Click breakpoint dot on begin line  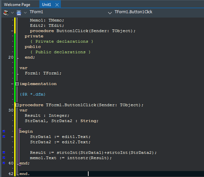pyautogui.click(x=4, y=131)
